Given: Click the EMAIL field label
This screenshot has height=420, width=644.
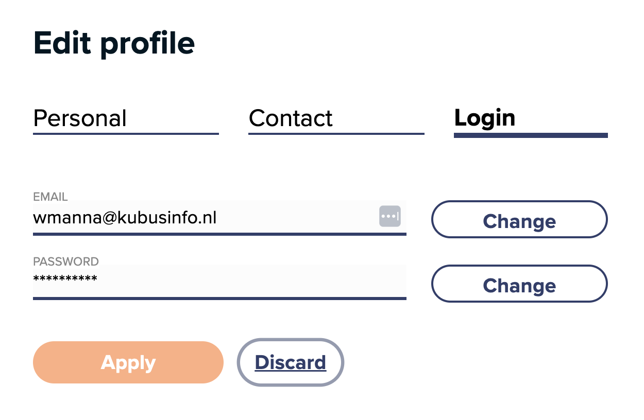Looking at the screenshot, I should tap(50, 197).
